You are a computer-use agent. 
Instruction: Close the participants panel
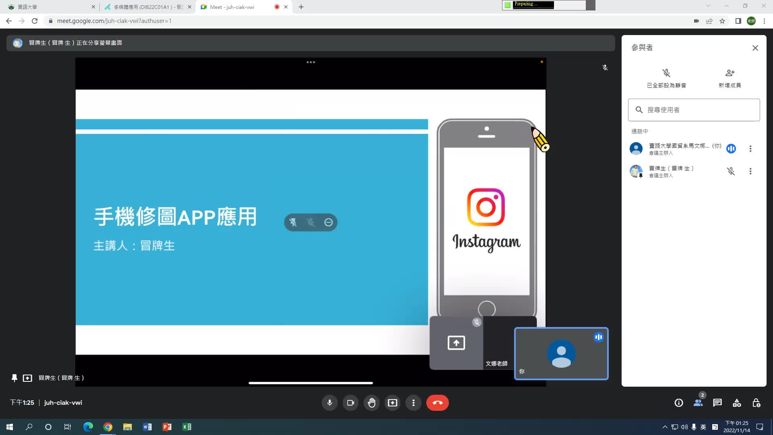coord(755,48)
